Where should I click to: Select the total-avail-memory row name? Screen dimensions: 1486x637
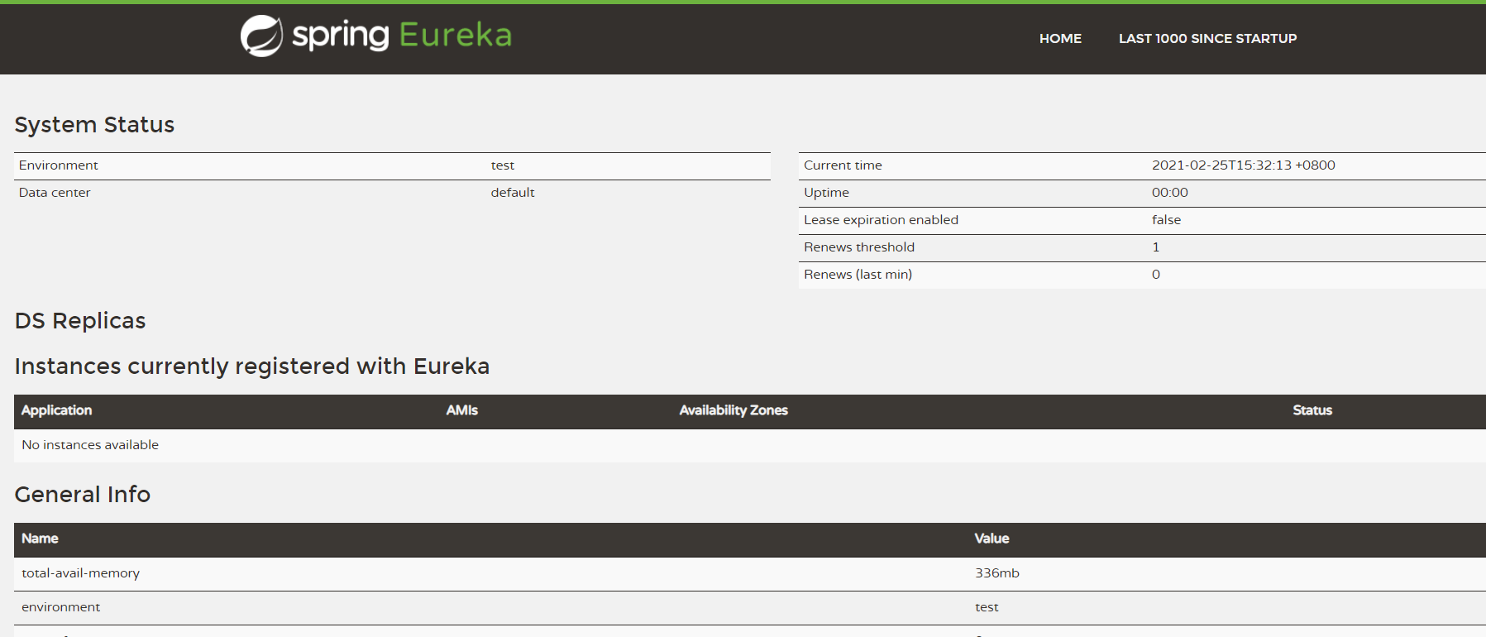[80, 573]
